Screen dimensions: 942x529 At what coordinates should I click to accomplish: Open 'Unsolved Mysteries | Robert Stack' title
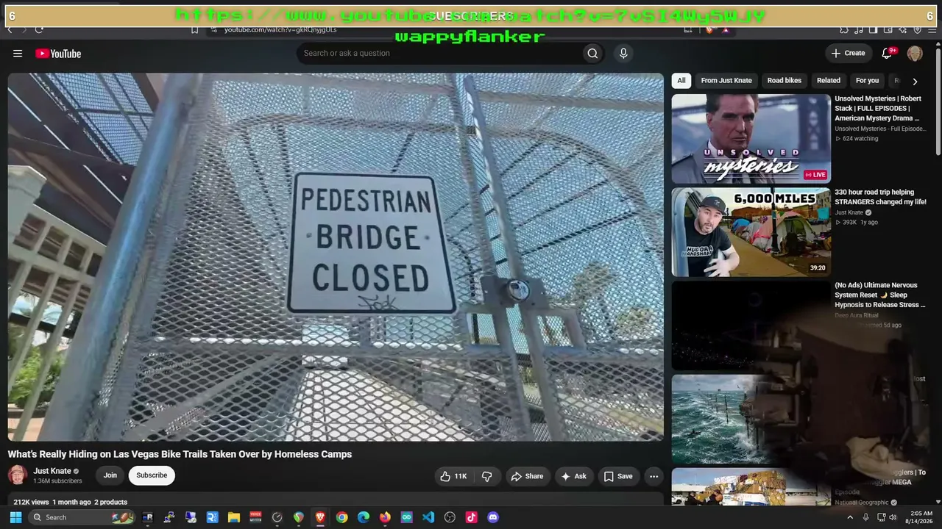tap(877, 108)
